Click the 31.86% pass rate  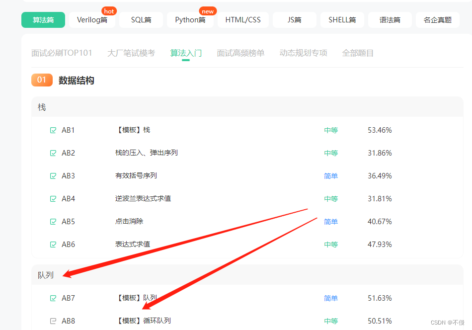pyautogui.click(x=380, y=153)
